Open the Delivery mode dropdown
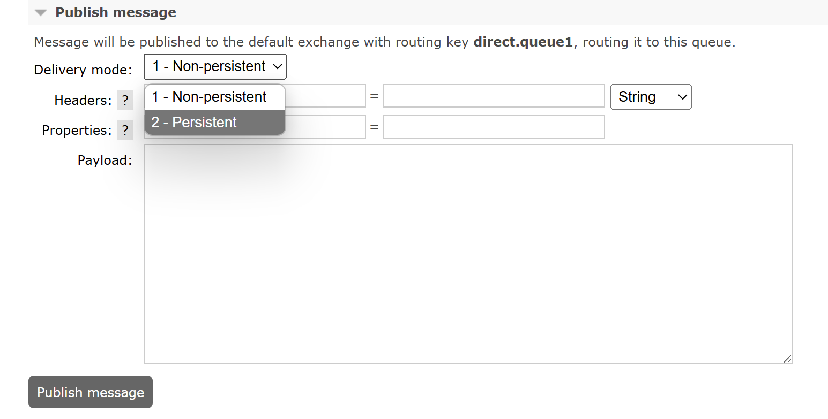The width and height of the screenshot is (828, 419). (214, 66)
